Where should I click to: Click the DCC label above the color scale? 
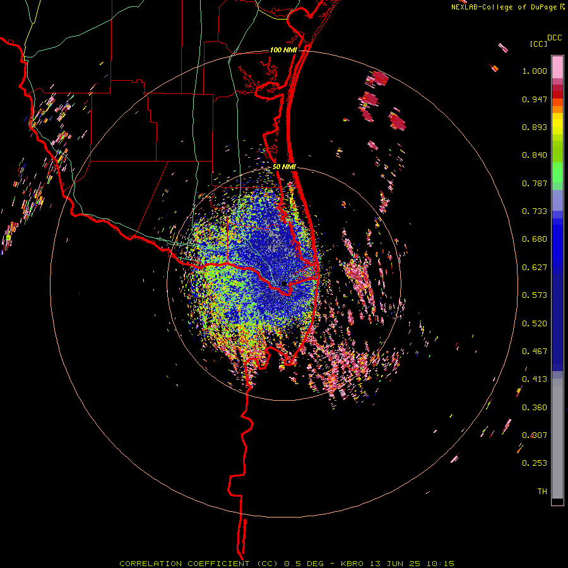coord(554,38)
